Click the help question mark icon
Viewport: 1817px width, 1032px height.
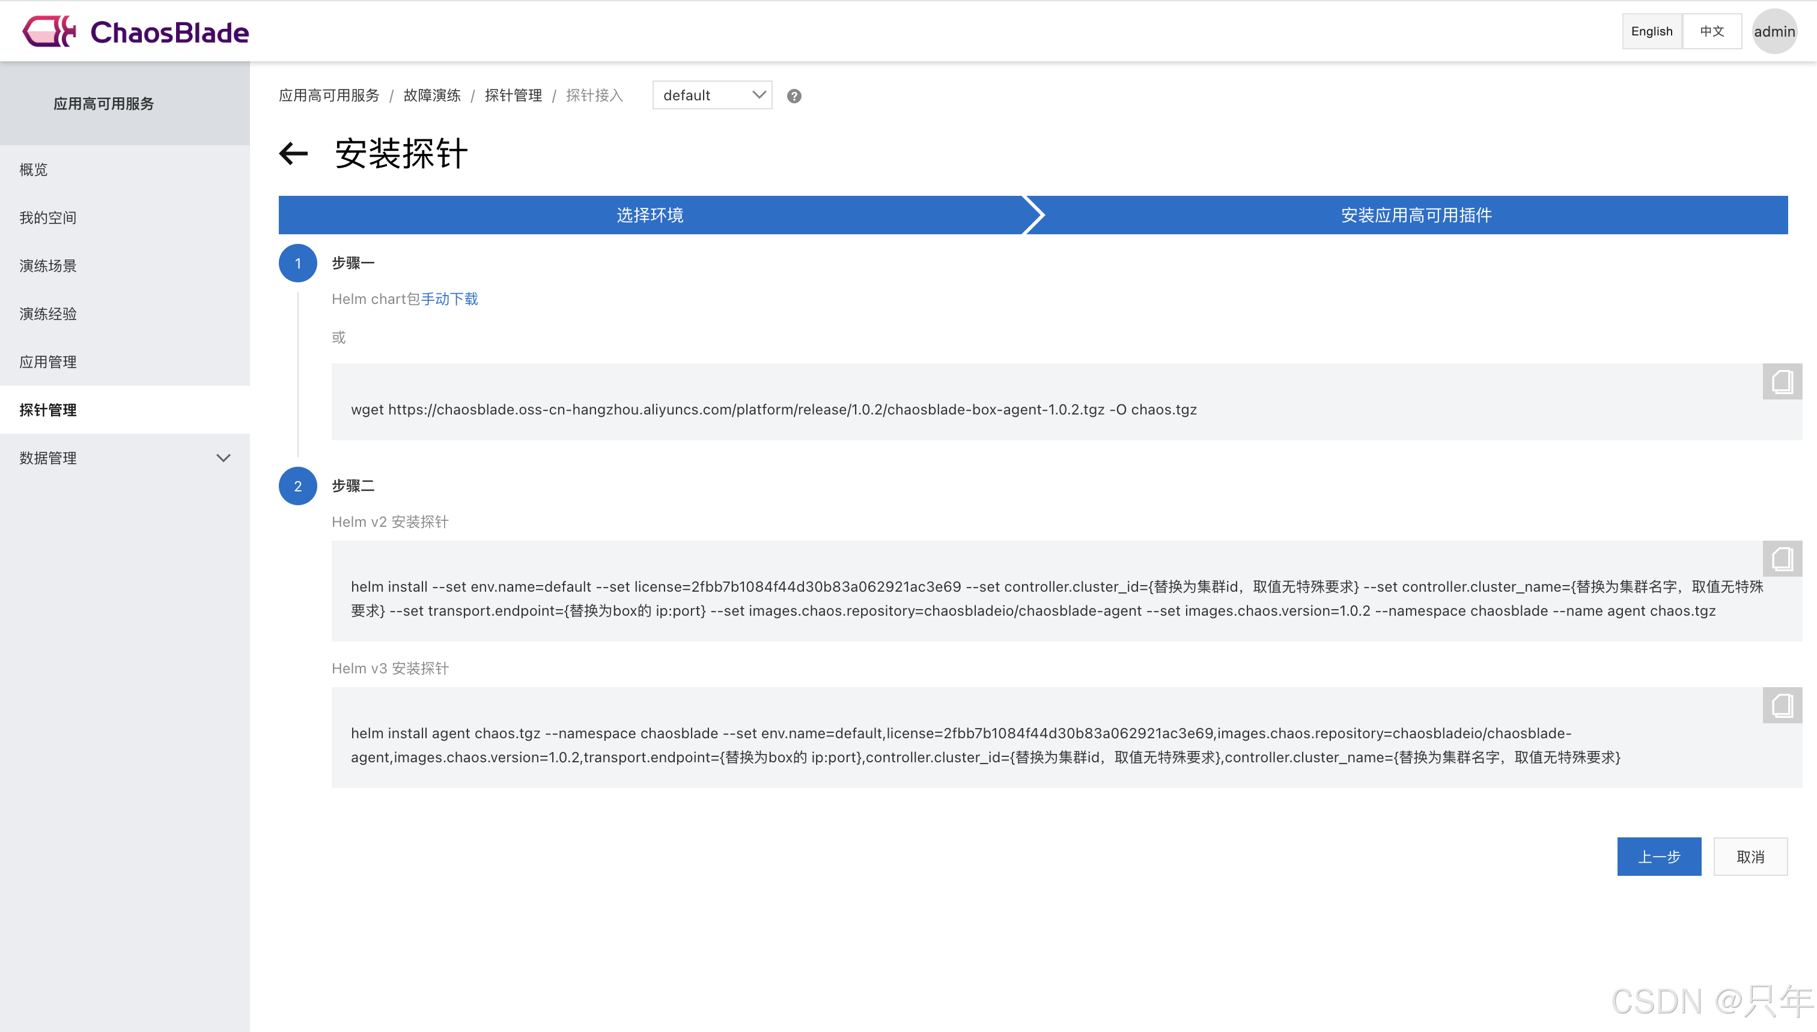pyautogui.click(x=794, y=96)
